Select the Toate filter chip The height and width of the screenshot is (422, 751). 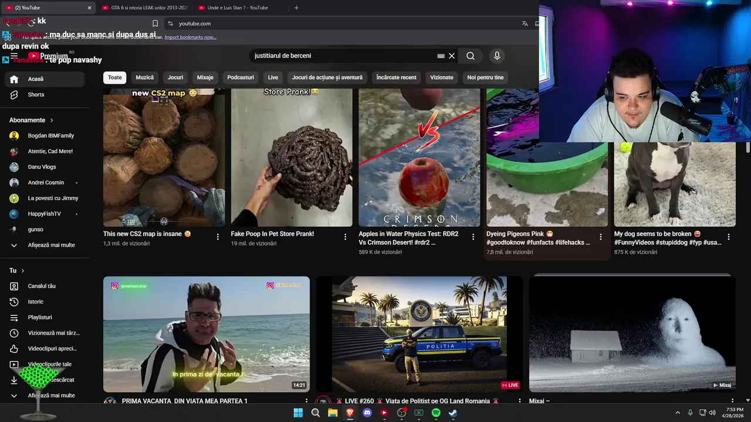click(115, 77)
